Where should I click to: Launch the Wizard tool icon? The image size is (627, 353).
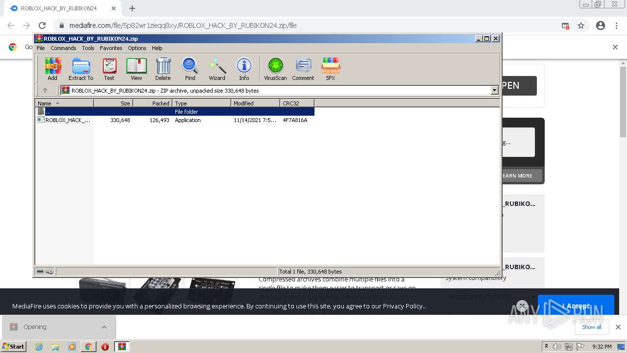(217, 69)
